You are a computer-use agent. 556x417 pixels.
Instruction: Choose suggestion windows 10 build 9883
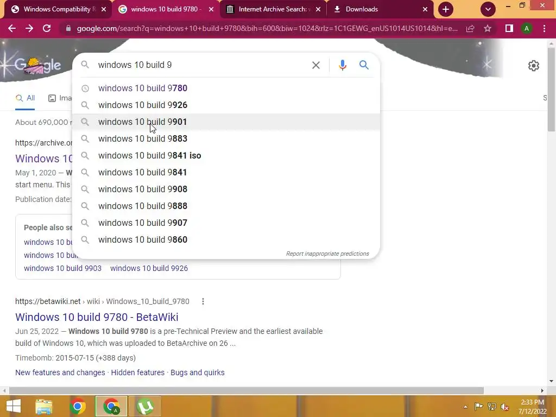226,138
